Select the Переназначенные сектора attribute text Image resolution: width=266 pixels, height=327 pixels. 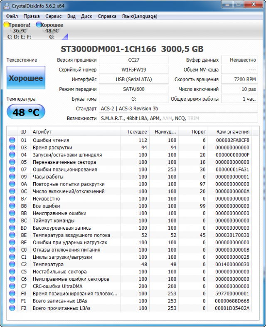[64, 162]
